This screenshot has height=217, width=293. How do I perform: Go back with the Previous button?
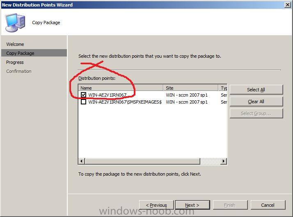156,205
